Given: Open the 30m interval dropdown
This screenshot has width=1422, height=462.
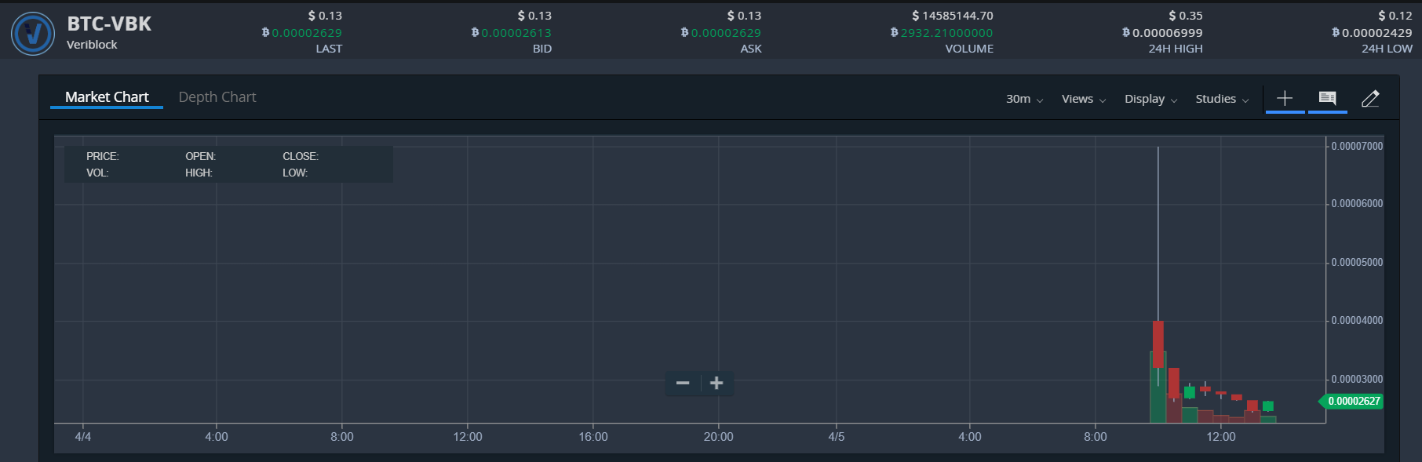Looking at the screenshot, I should [x=1024, y=99].
